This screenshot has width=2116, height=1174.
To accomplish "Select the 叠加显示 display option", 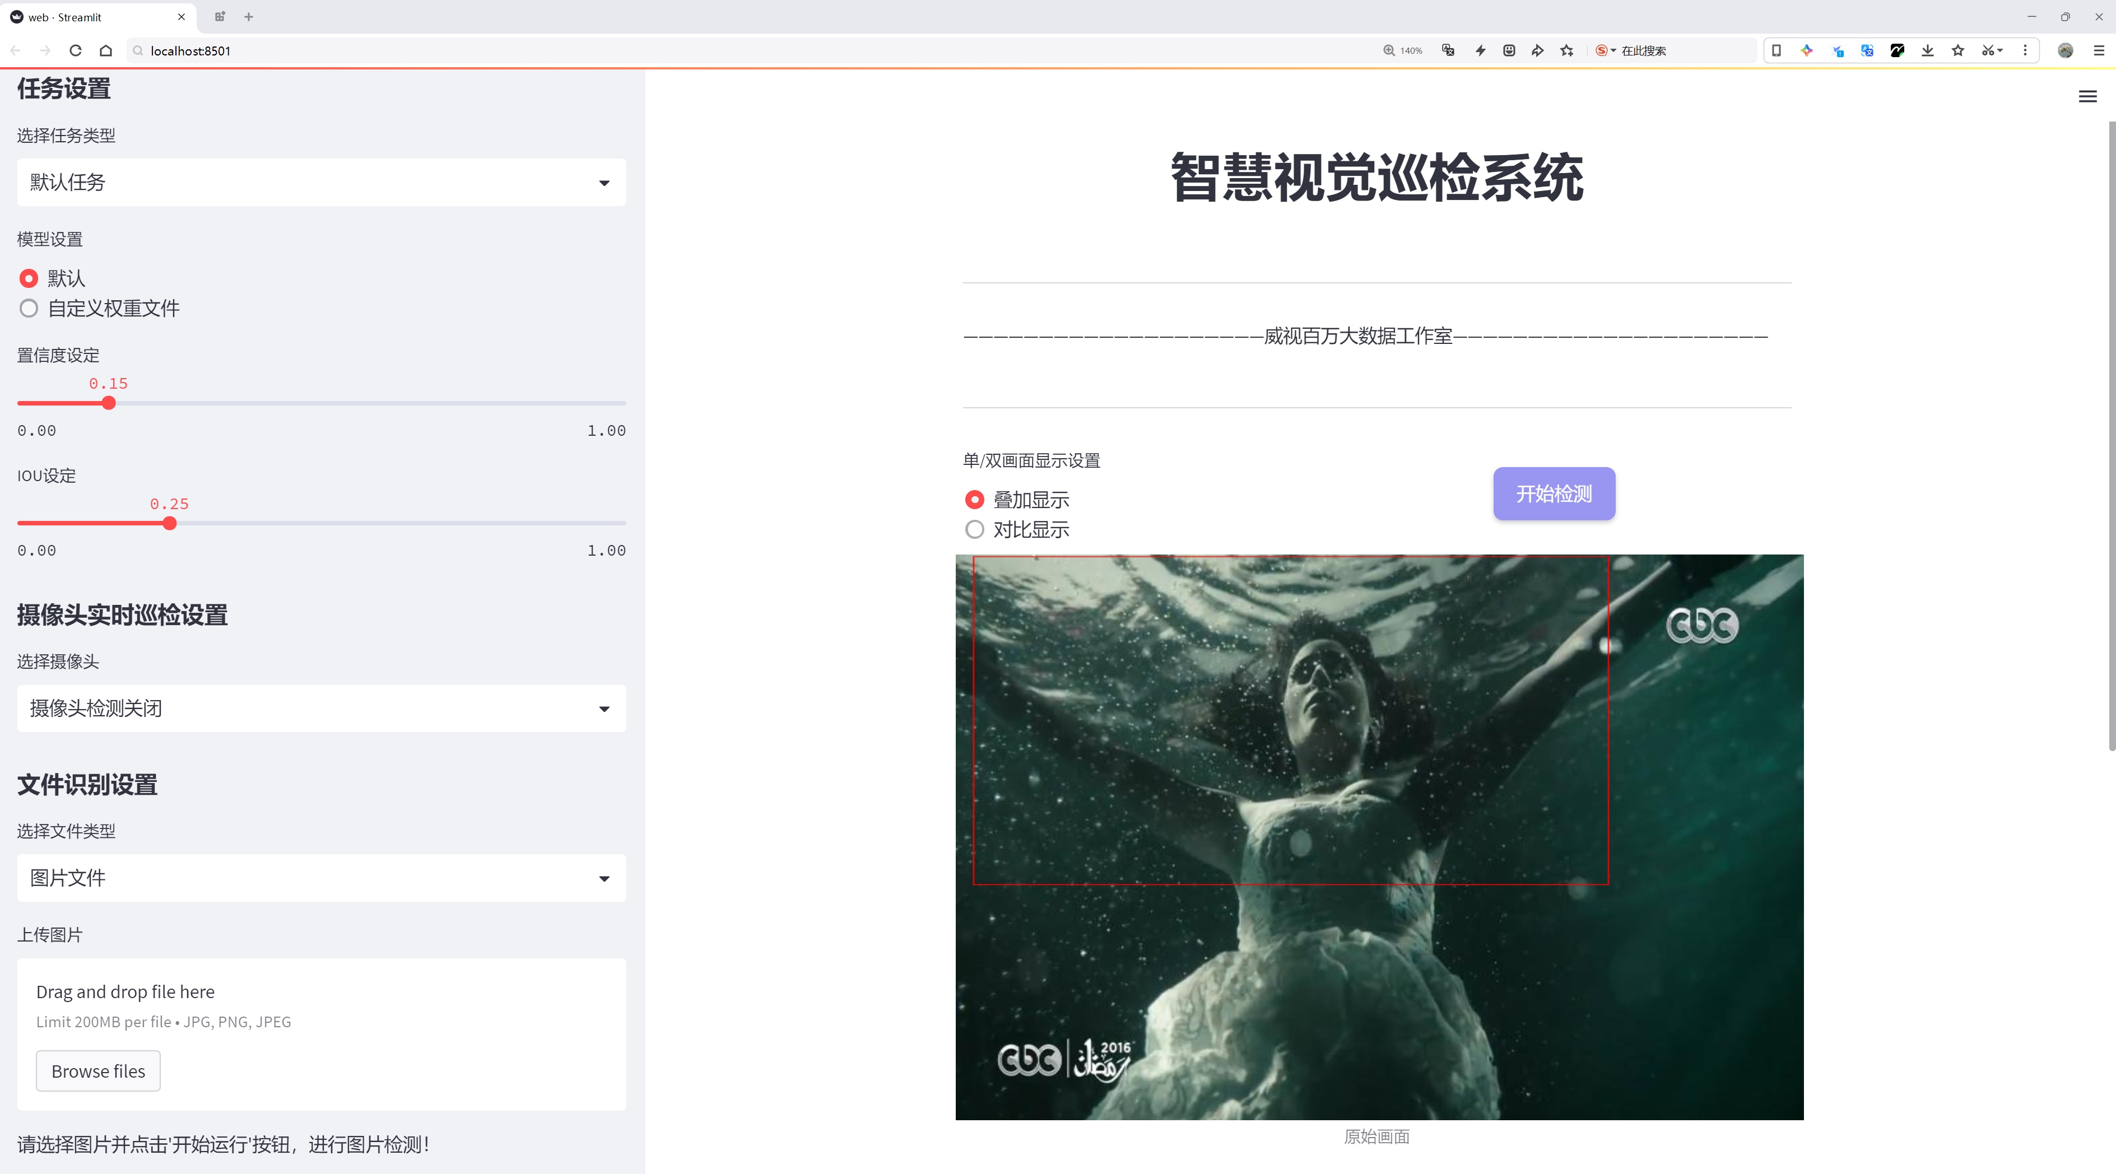I will tap(974, 500).
